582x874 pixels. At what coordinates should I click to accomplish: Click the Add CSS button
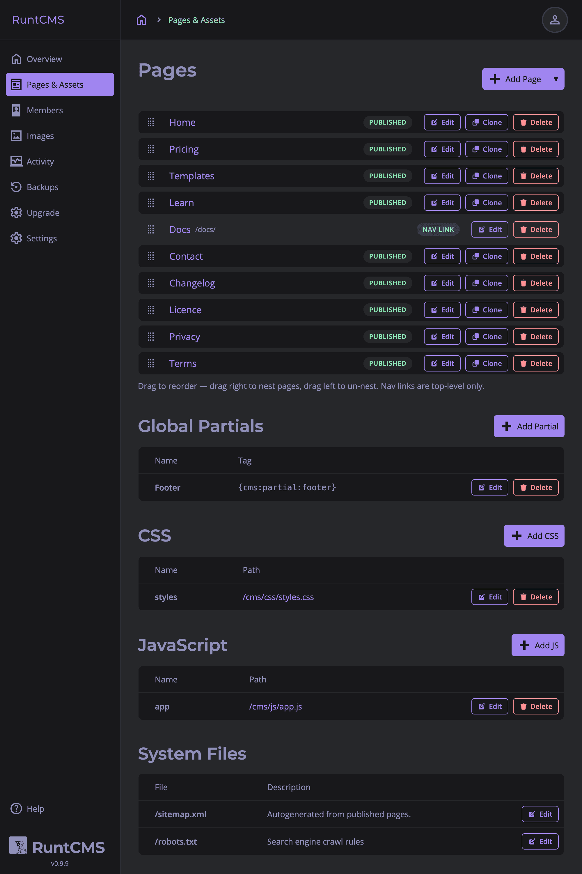tap(534, 536)
